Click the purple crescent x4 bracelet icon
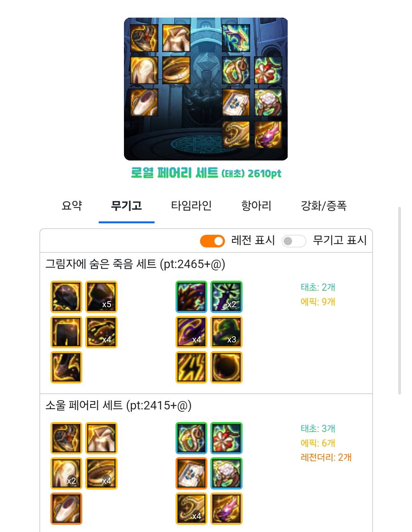The height and width of the screenshot is (532, 412). coord(191,332)
